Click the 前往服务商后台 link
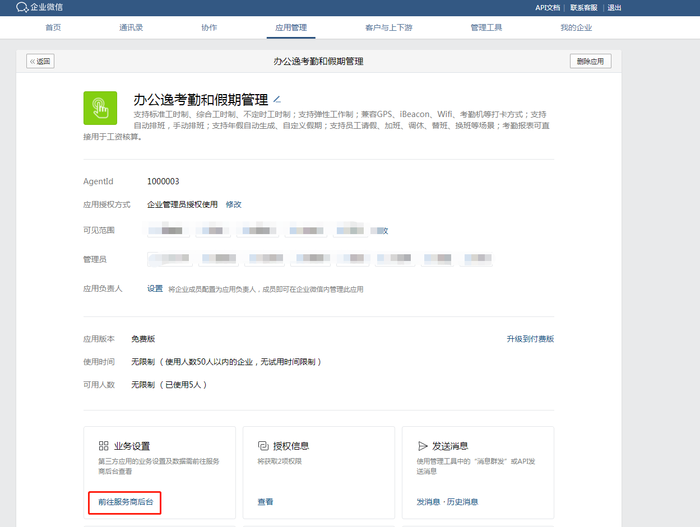This screenshot has height=527, width=700. click(x=126, y=502)
